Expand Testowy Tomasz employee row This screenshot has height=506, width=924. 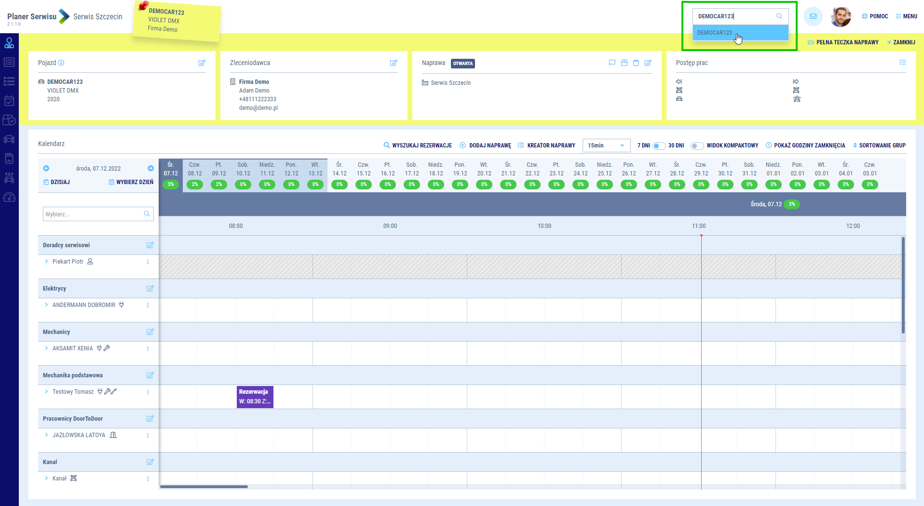click(x=46, y=392)
